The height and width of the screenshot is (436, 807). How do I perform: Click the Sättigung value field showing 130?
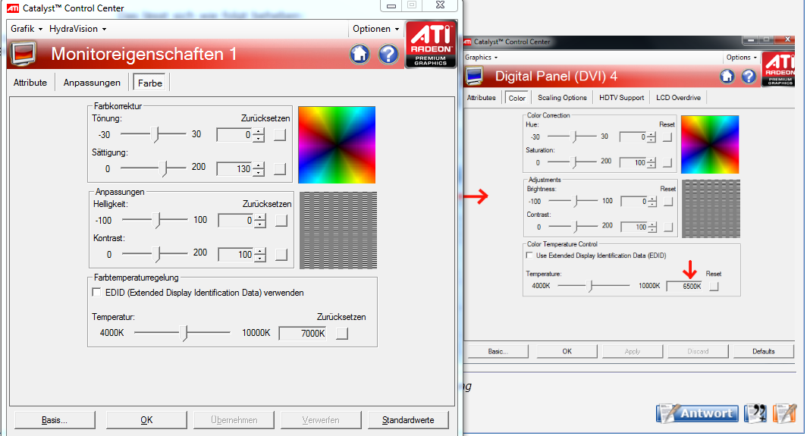234,169
